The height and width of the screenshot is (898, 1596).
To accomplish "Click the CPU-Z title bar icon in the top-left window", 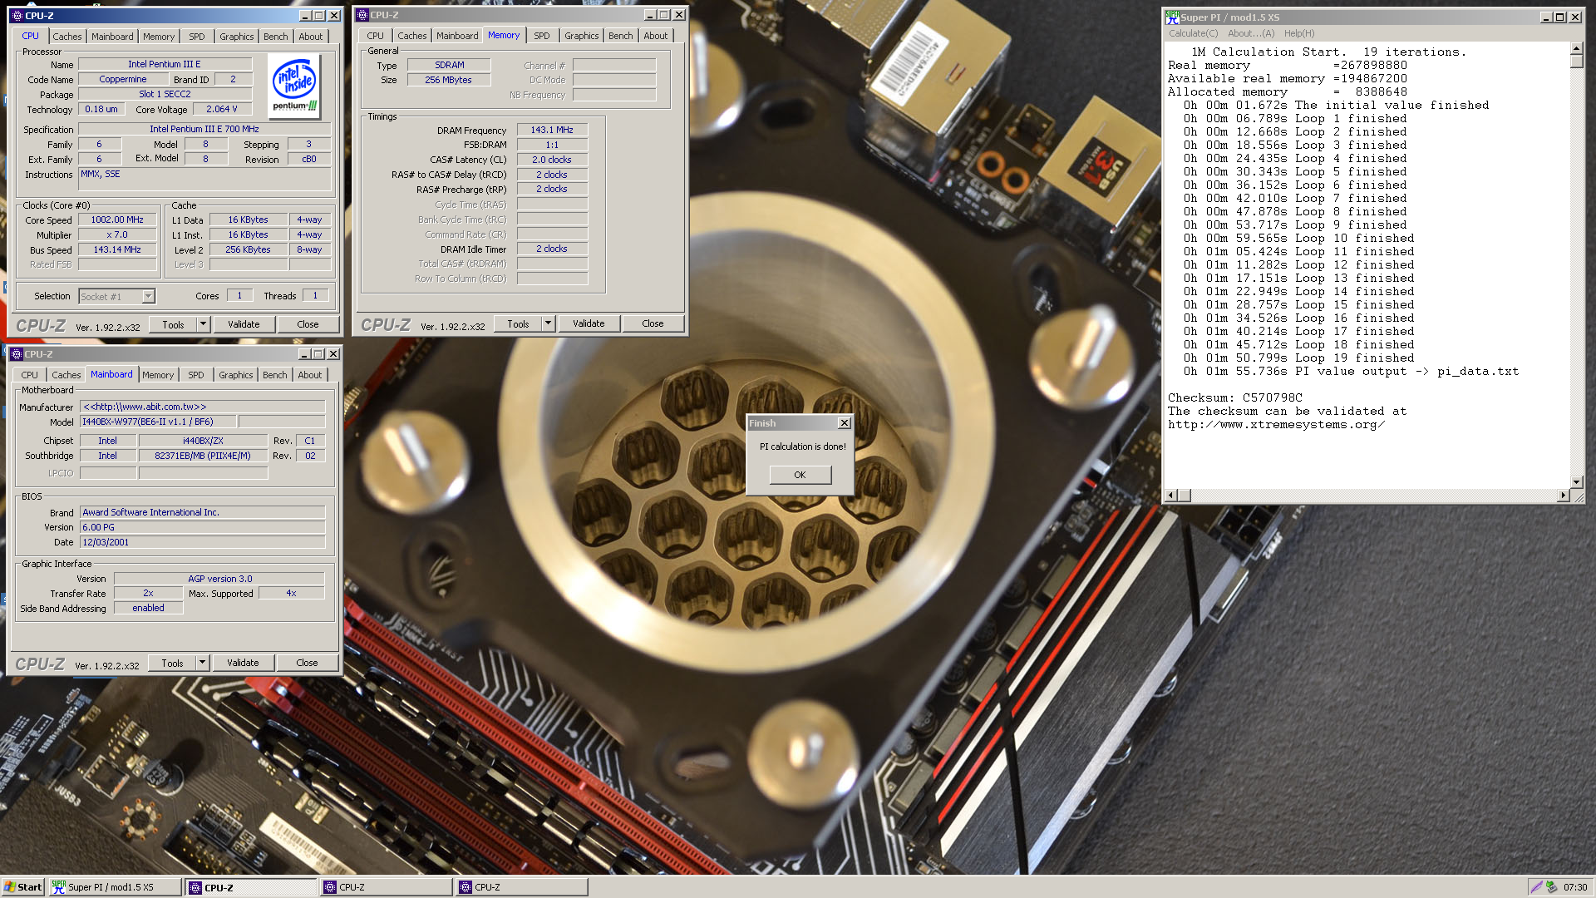I will click(17, 15).
